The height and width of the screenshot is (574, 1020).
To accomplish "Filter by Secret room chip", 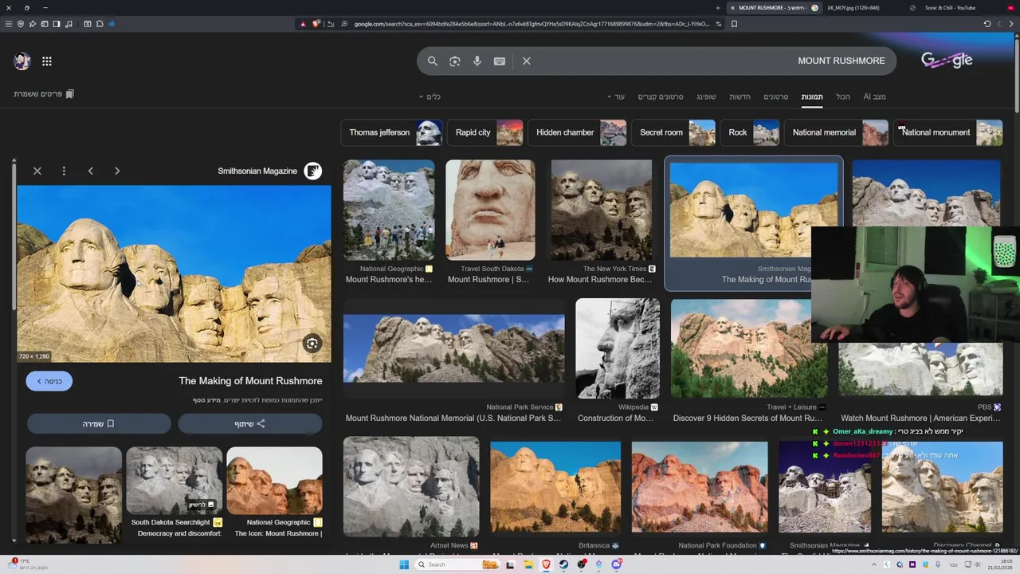I will (674, 132).
